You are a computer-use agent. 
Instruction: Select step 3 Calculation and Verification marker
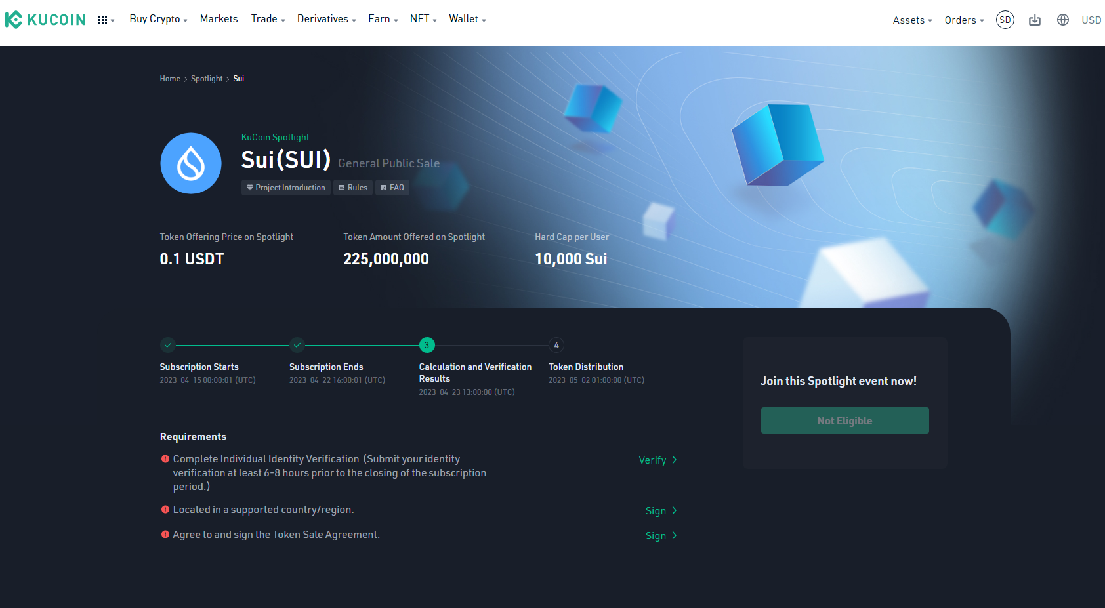(x=427, y=345)
